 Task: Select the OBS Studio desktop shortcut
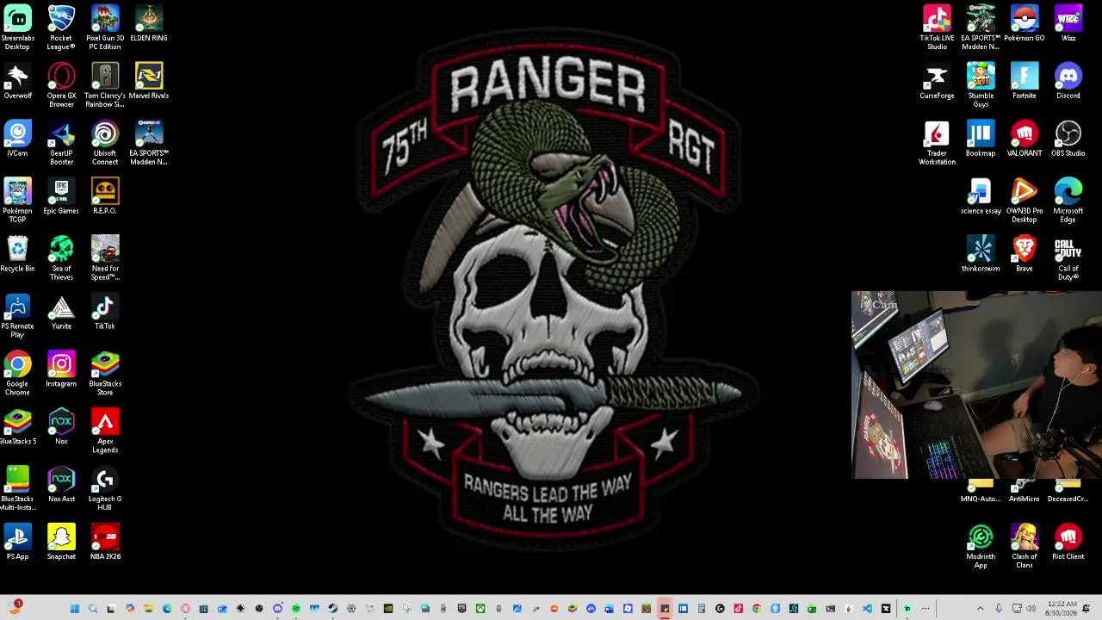(x=1068, y=139)
